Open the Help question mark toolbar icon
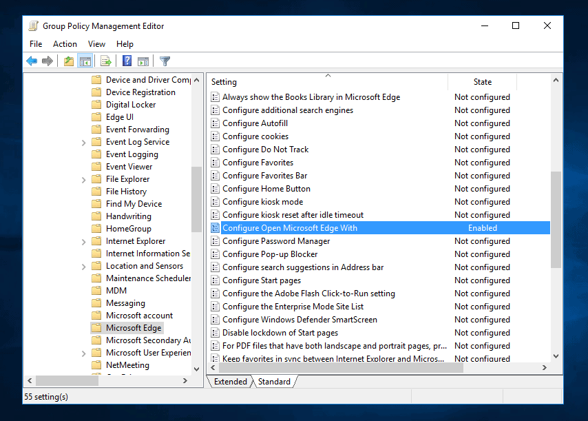588x421 pixels. (127, 61)
